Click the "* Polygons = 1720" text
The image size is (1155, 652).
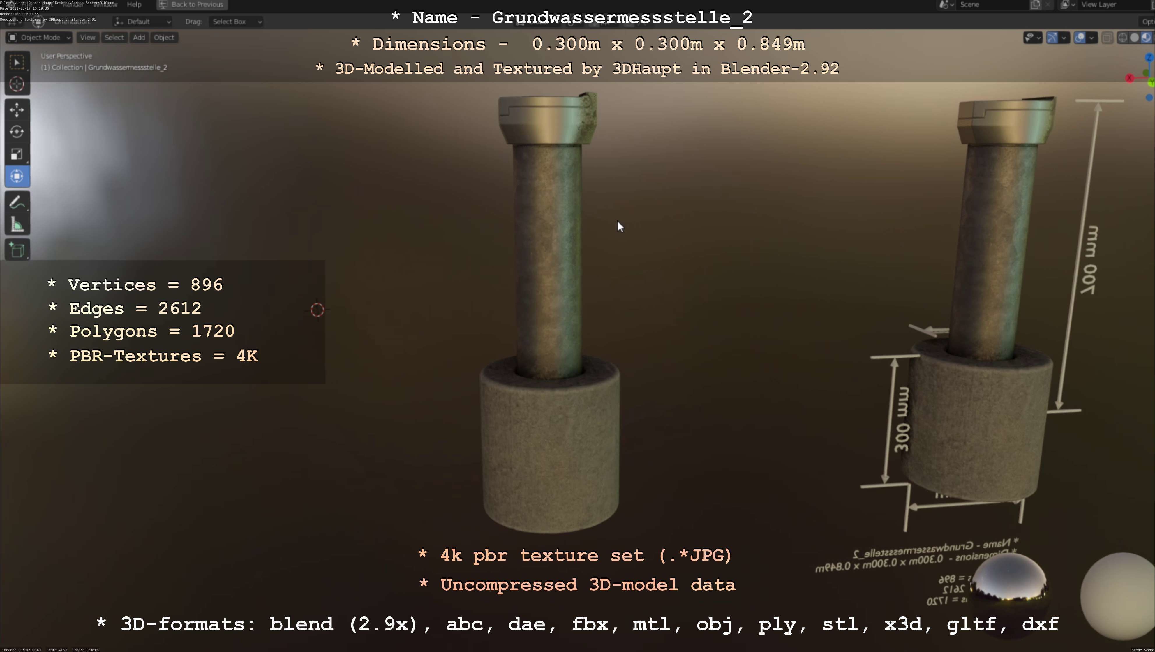point(141,332)
